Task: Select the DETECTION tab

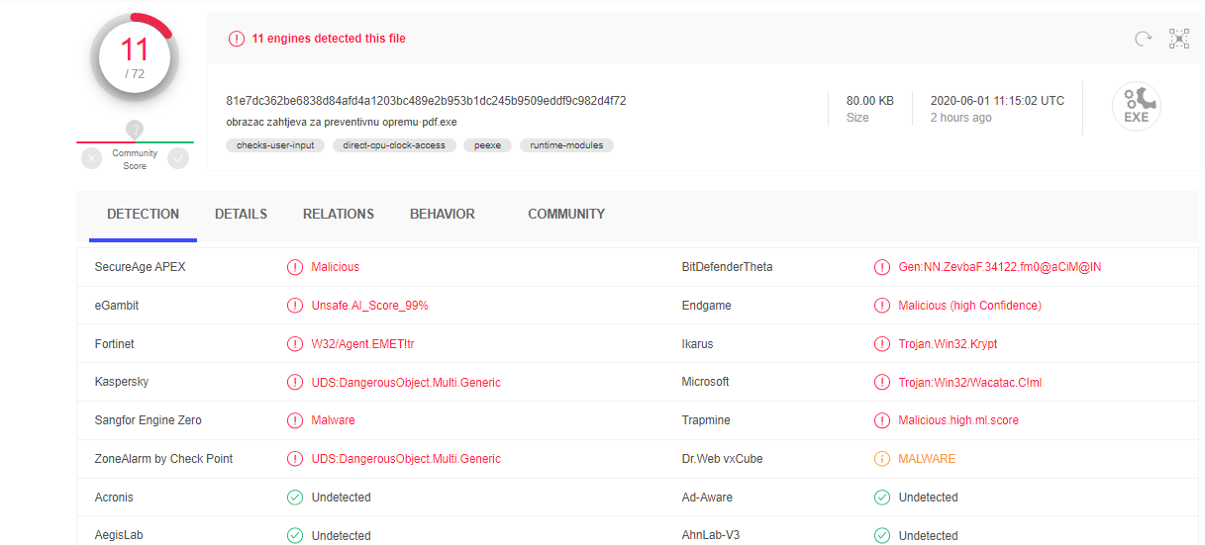Action: pyautogui.click(x=143, y=214)
